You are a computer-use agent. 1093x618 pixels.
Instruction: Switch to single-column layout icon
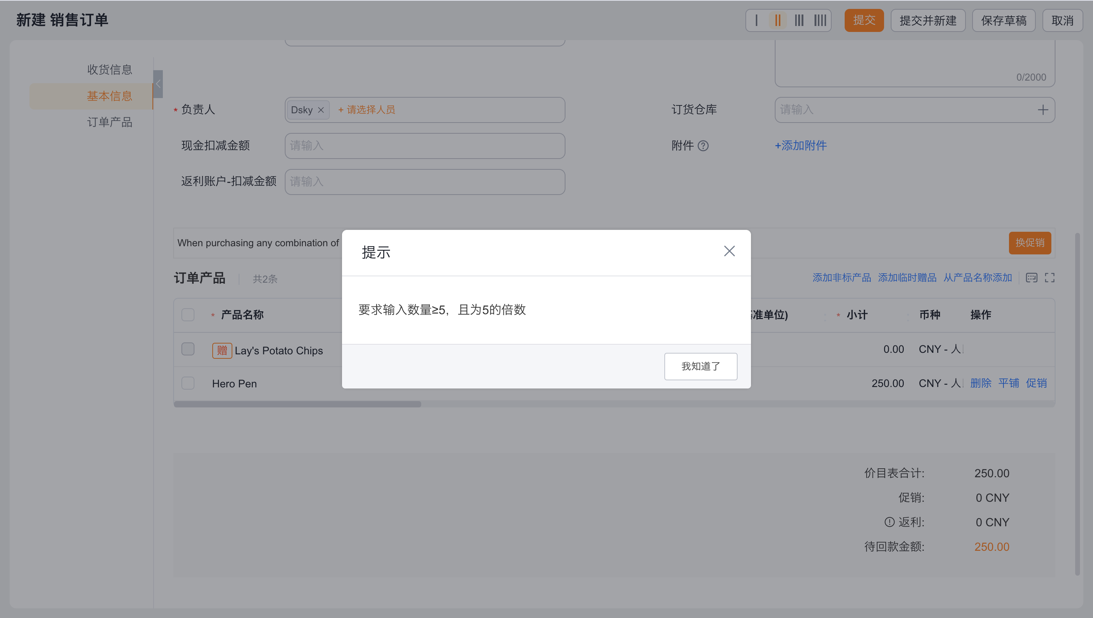click(757, 20)
